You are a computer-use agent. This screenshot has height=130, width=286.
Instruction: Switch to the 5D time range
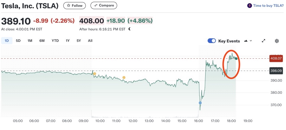coord(18,41)
